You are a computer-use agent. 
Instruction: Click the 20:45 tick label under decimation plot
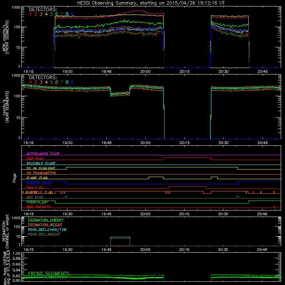[x=262, y=250]
